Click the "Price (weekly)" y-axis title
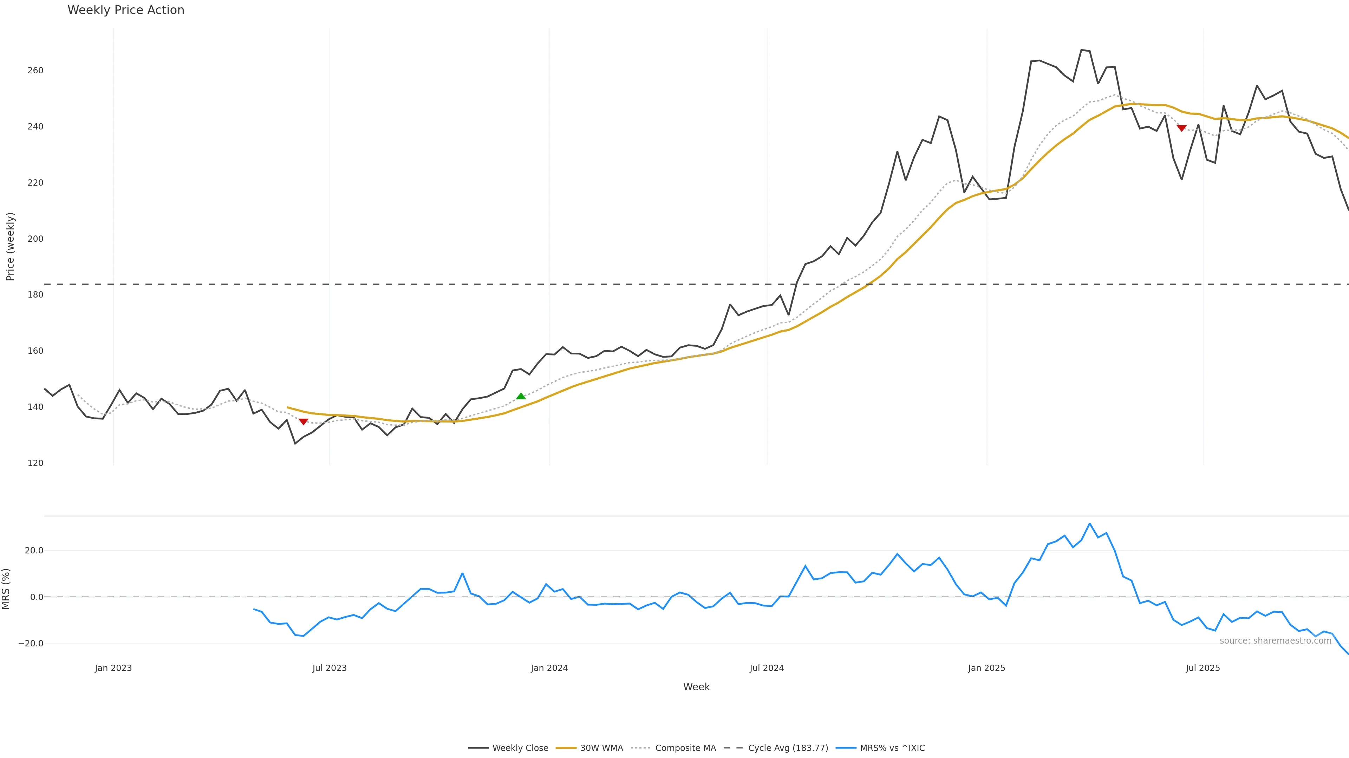 [x=10, y=246]
